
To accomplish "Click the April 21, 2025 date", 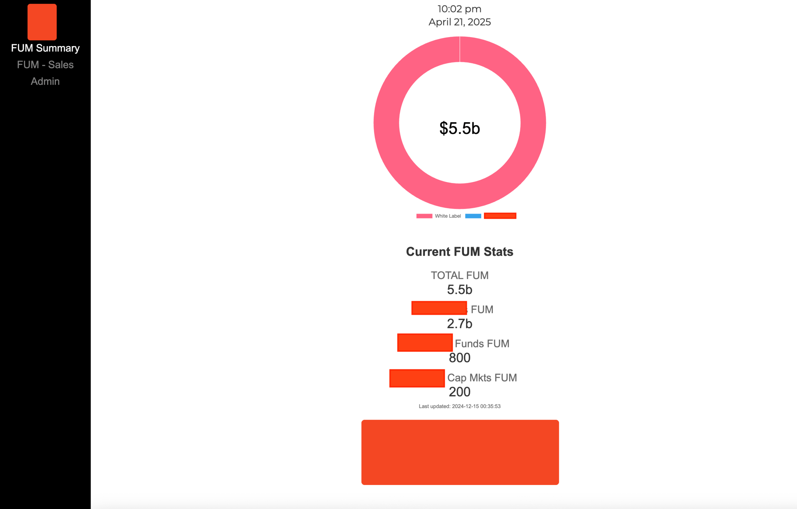I will 460,22.
